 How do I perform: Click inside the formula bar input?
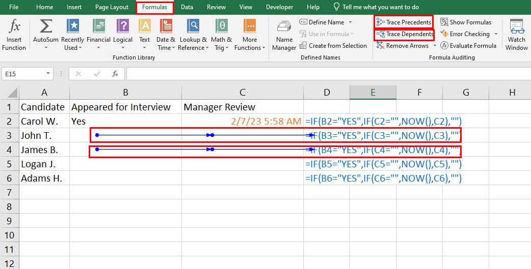tap(328, 74)
